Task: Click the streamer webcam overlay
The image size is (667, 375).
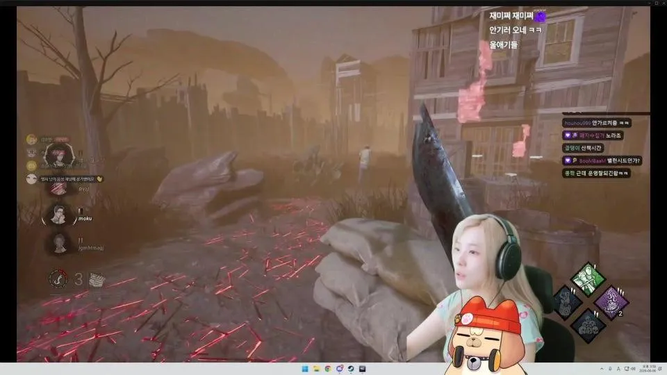Action: [x=489, y=272]
